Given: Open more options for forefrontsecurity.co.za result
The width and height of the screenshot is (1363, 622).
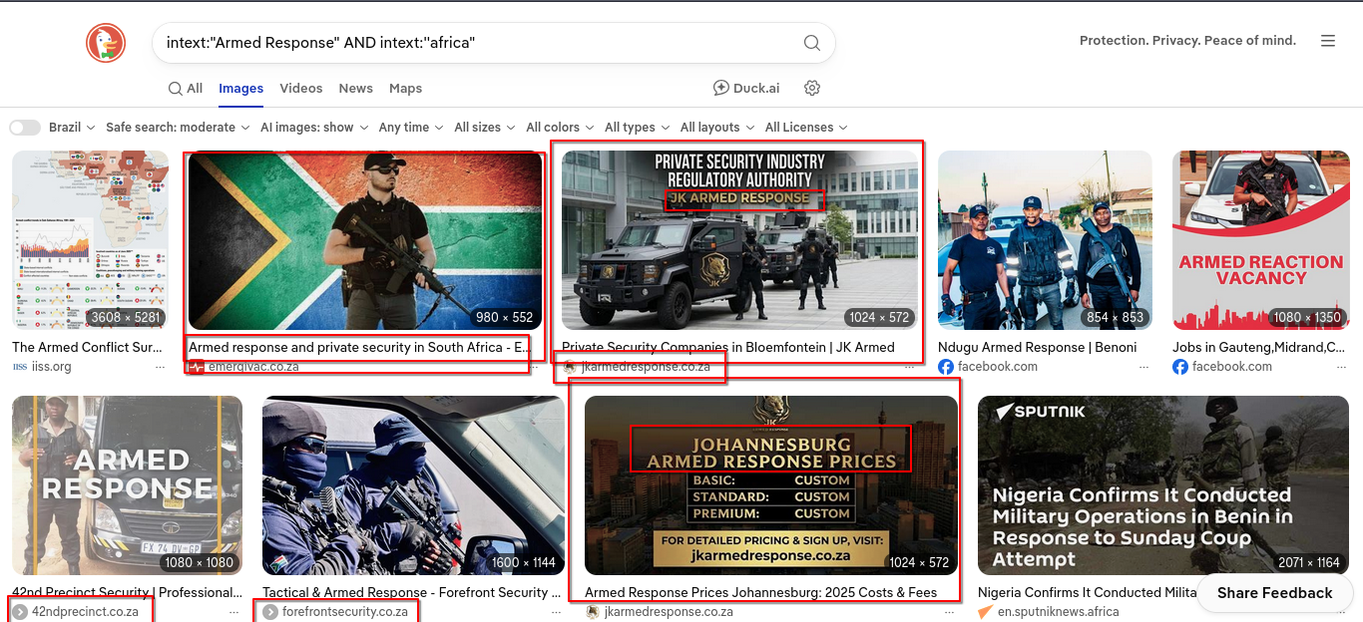Looking at the screenshot, I should tap(554, 612).
